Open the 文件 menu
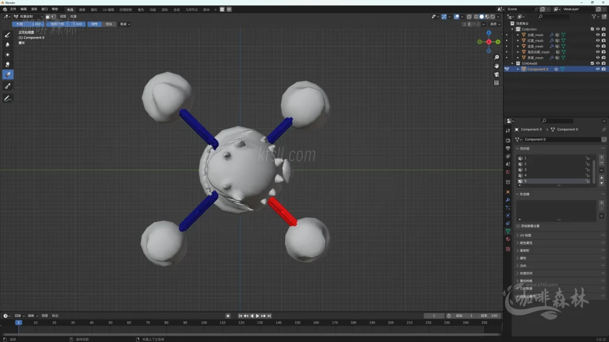The height and width of the screenshot is (342, 609). coord(13,9)
